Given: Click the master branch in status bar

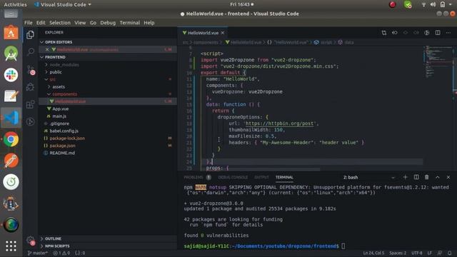Looking at the screenshot, I should tap(38, 253).
